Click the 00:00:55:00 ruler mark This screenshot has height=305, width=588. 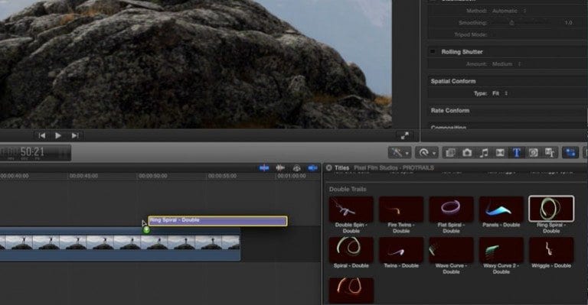click(x=222, y=176)
